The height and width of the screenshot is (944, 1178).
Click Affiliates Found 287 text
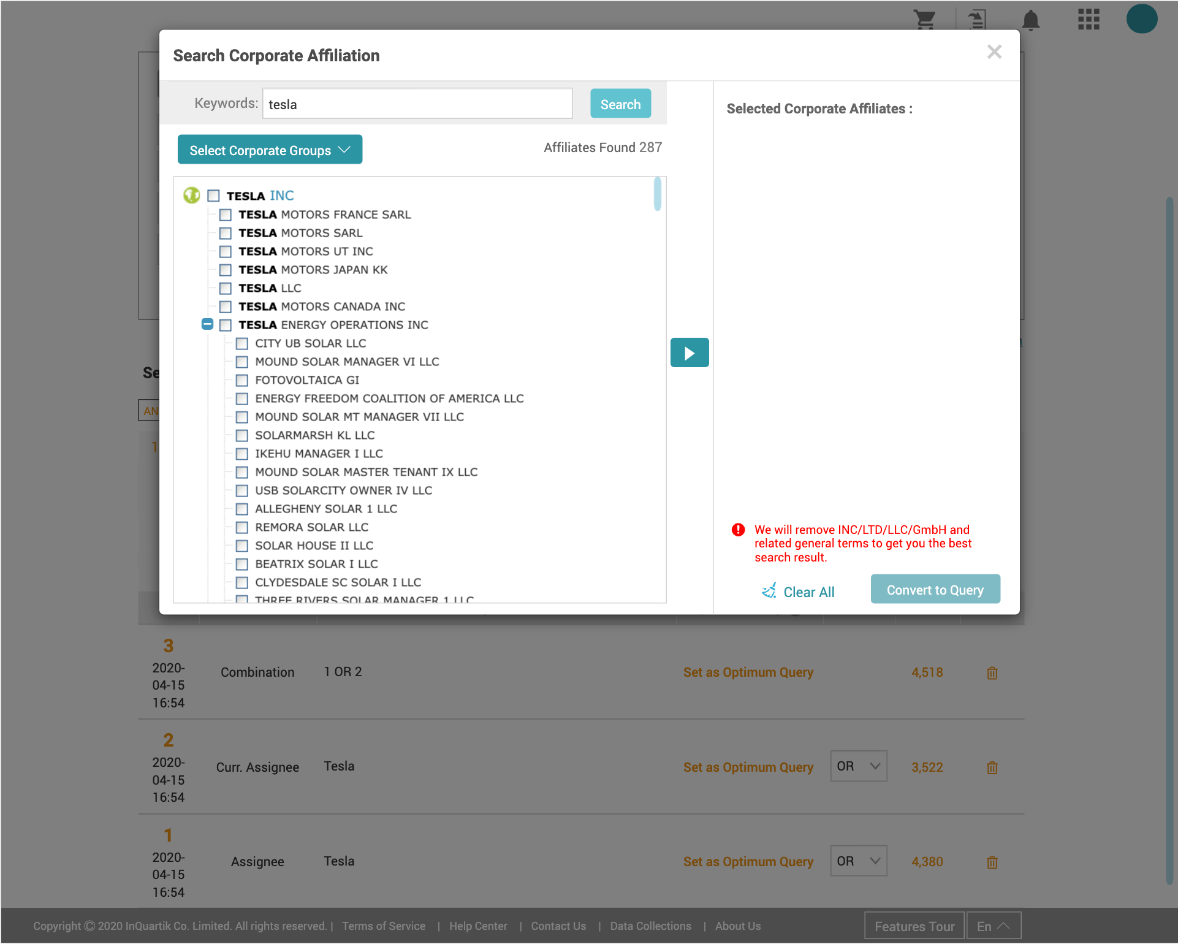(x=602, y=148)
